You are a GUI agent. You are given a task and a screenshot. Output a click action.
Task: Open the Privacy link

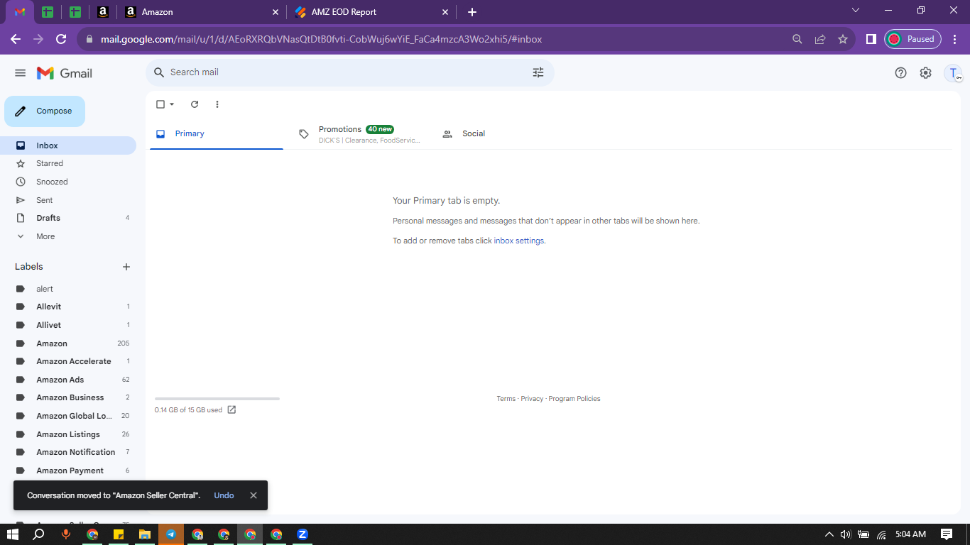pos(532,399)
